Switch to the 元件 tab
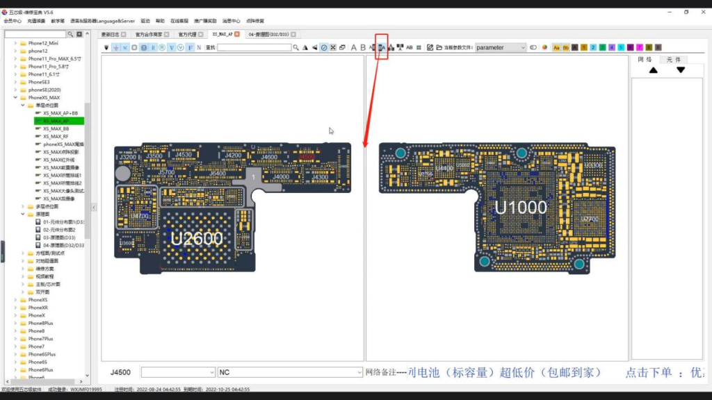The width and height of the screenshot is (712, 400). click(x=673, y=60)
